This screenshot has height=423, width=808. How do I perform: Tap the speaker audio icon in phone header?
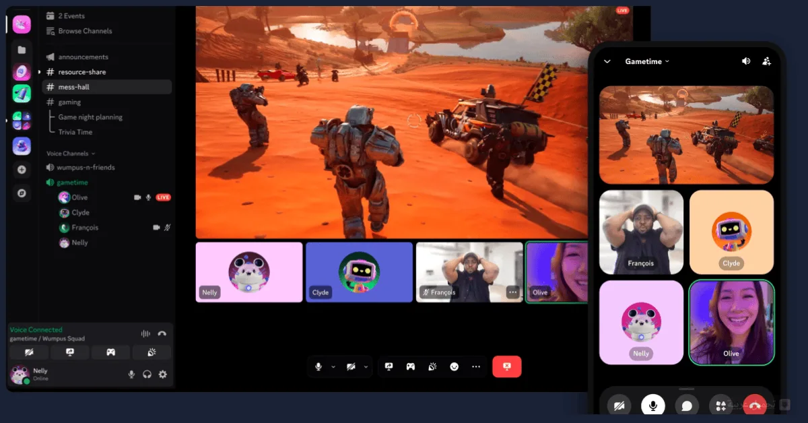pyautogui.click(x=746, y=61)
